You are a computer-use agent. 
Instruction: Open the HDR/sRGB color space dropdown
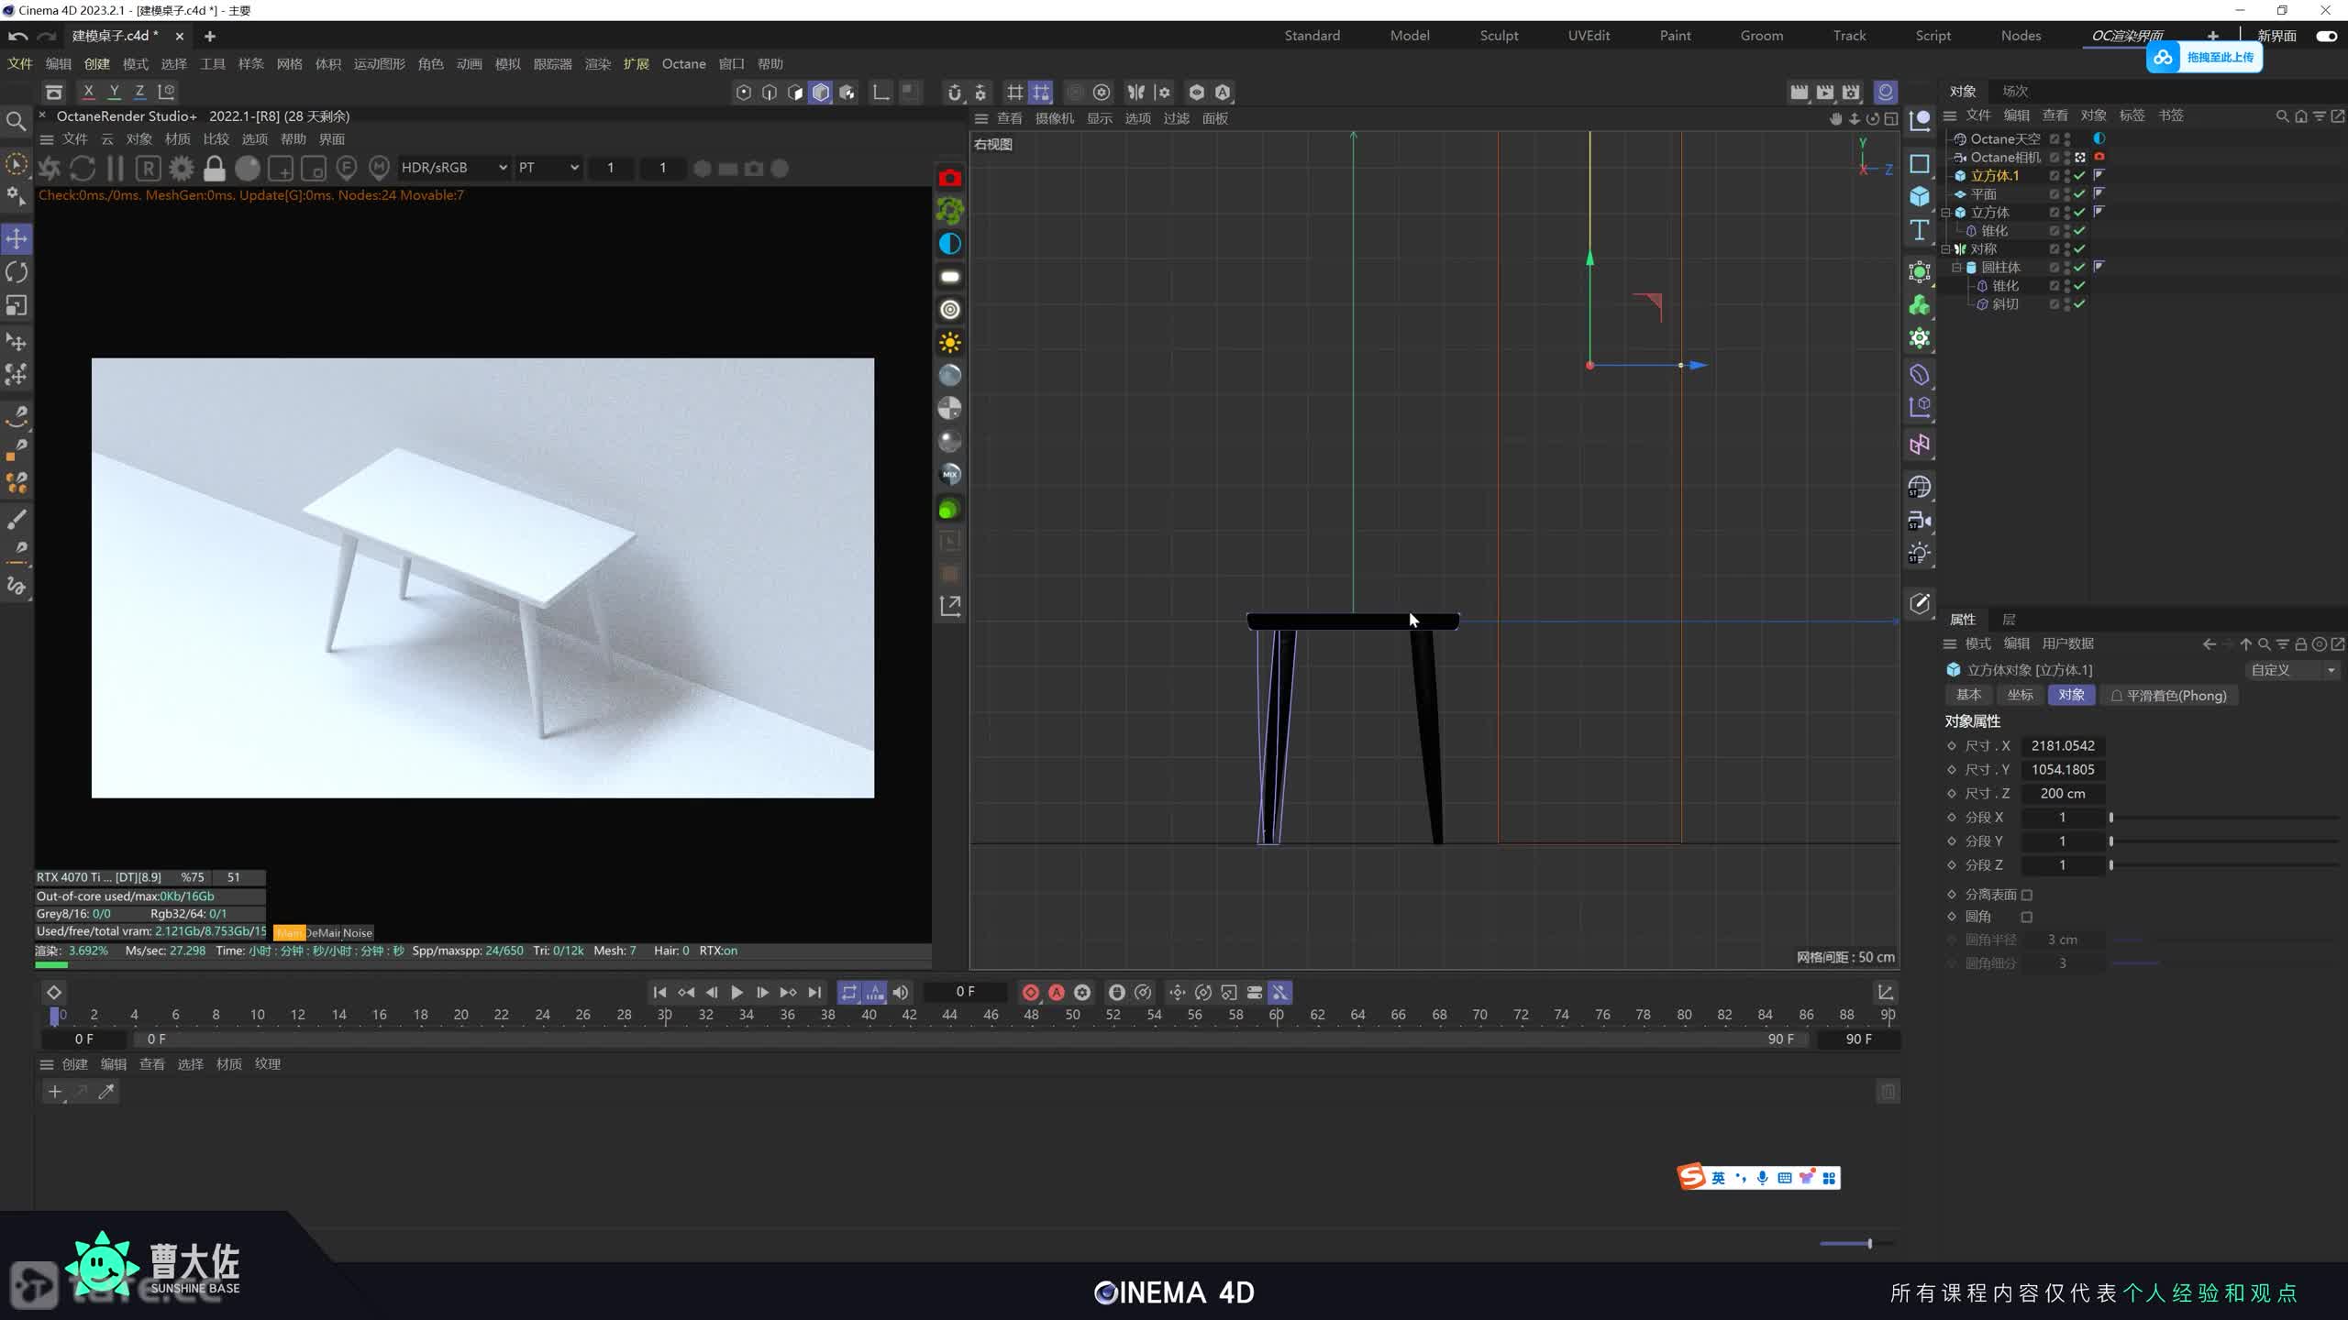[454, 168]
